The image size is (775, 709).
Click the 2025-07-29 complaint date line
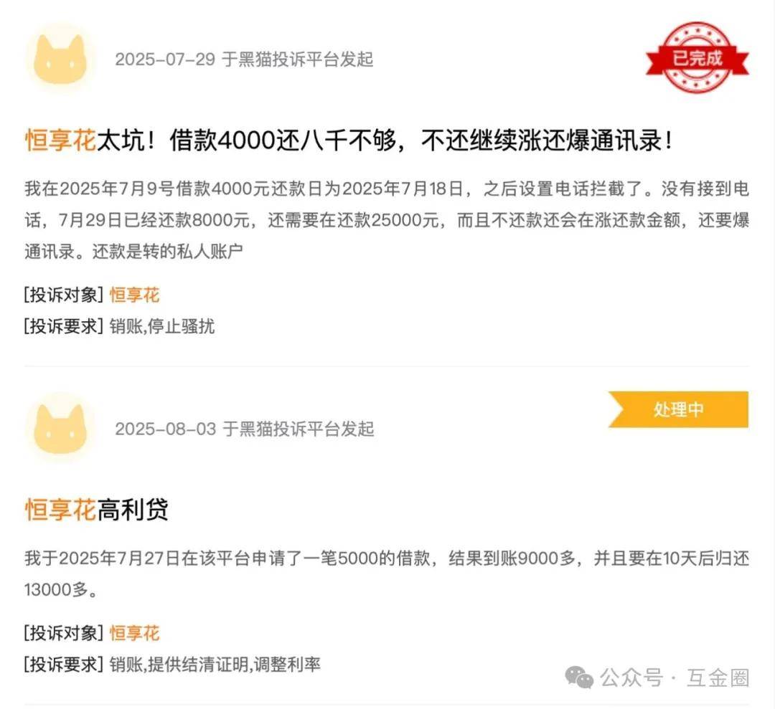click(244, 60)
